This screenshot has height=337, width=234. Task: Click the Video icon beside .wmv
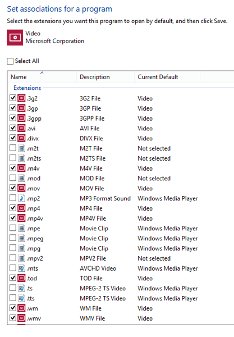click(21, 318)
